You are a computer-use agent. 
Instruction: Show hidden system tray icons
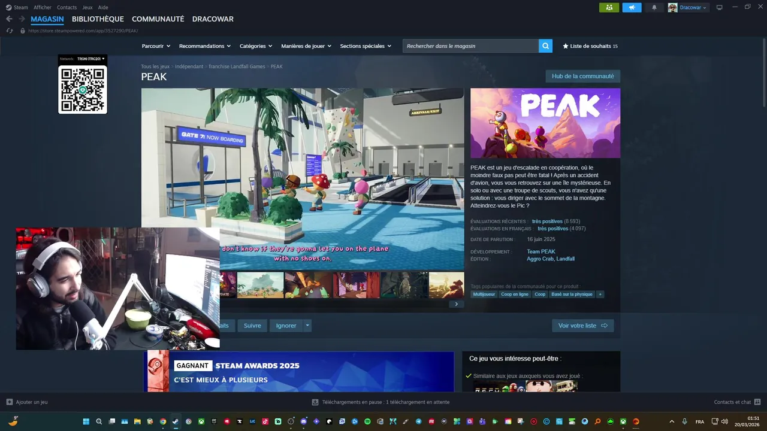(x=672, y=421)
